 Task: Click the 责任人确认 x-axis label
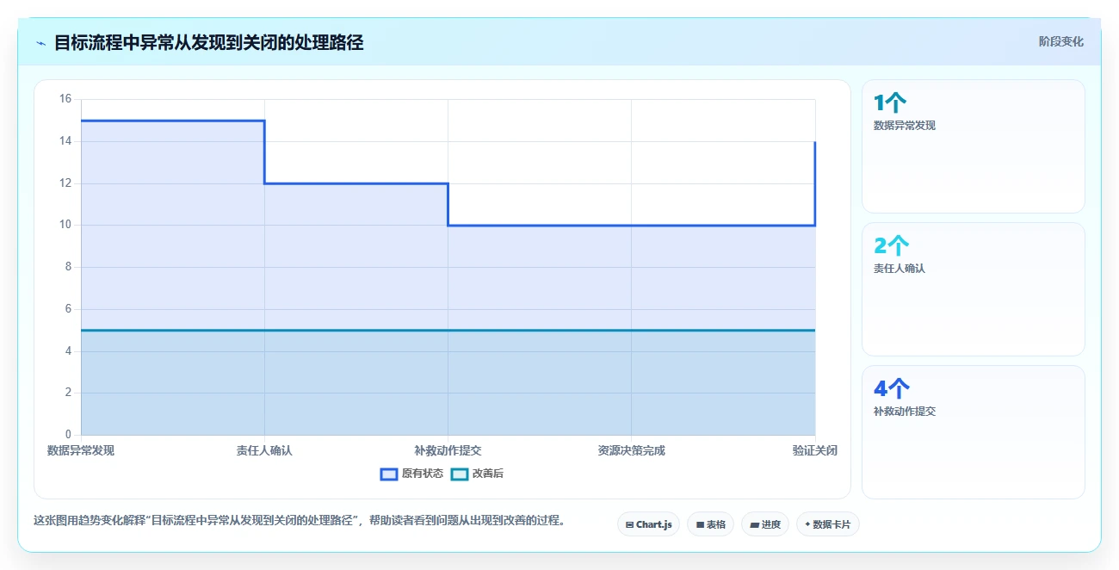[264, 450]
